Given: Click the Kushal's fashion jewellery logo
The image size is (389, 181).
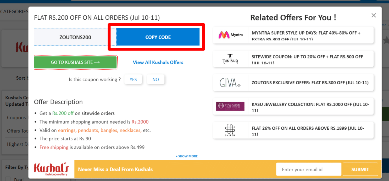Looking at the screenshot, I should point(52,169).
